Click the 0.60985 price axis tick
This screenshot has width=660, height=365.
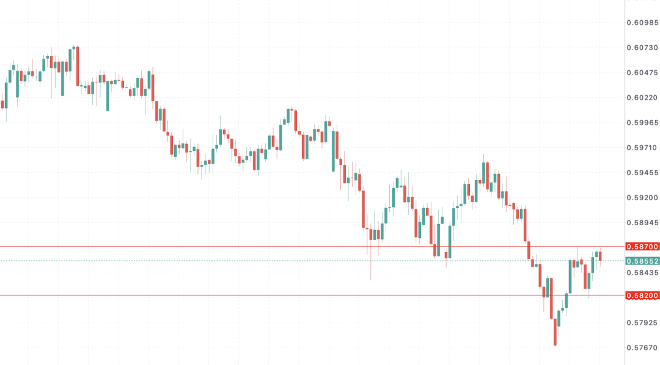click(642, 23)
